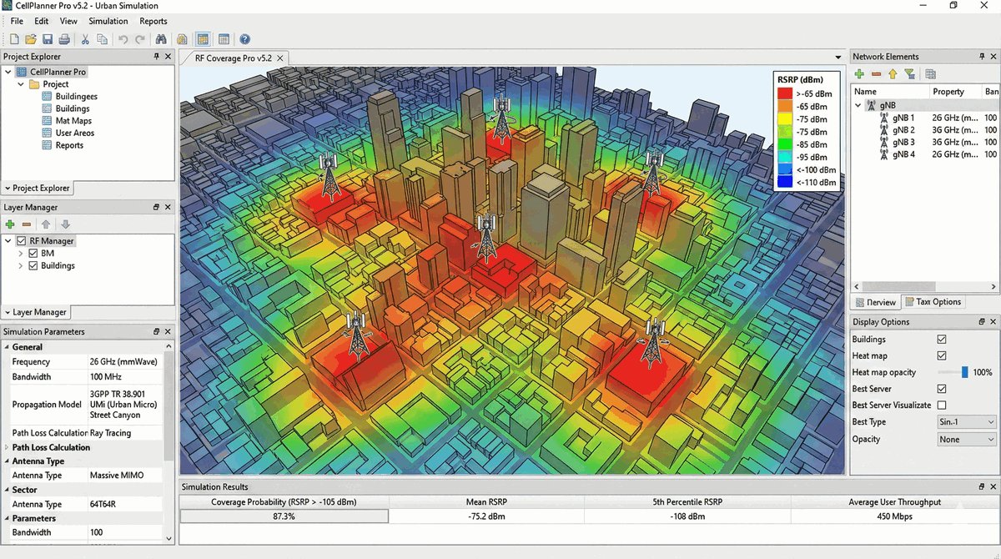Open the Best Type dropdown
1001x559 pixels.
coord(966,422)
